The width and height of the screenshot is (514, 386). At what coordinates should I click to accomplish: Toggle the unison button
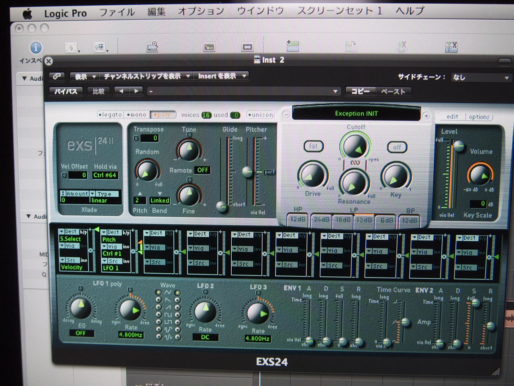(x=261, y=115)
